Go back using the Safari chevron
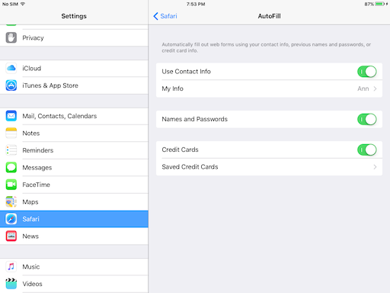This screenshot has height=293, width=390. click(x=155, y=16)
